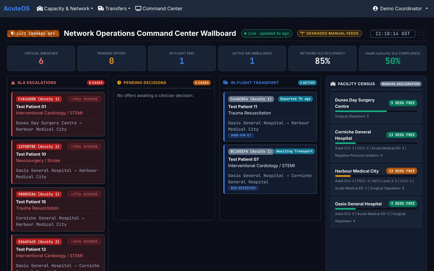Click the Harbour Medical City occupancy bar
The height and width of the screenshot is (271, 434).
point(376,176)
